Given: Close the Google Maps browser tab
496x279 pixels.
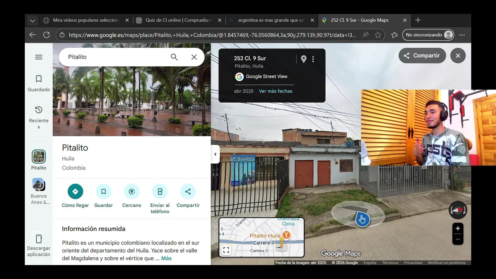Looking at the screenshot, I should pyautogui.click(x=405, y=20).
